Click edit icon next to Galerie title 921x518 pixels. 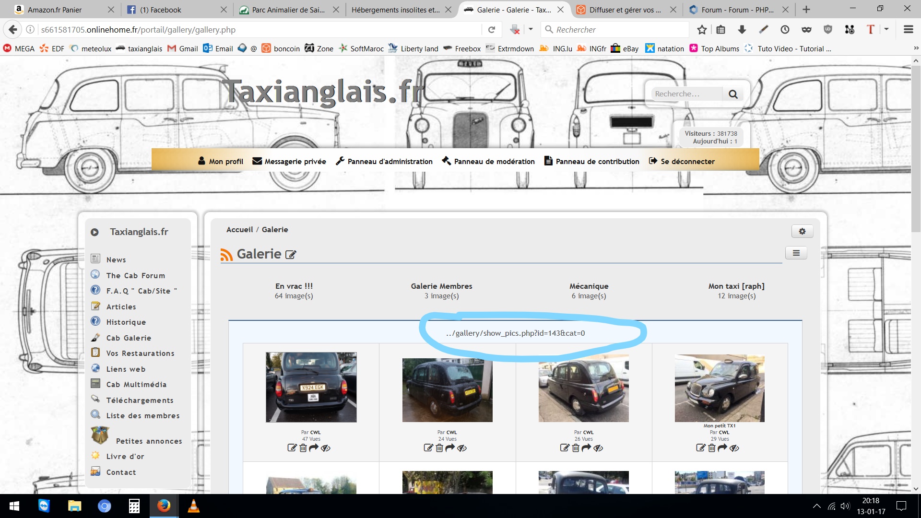point(291,255)
